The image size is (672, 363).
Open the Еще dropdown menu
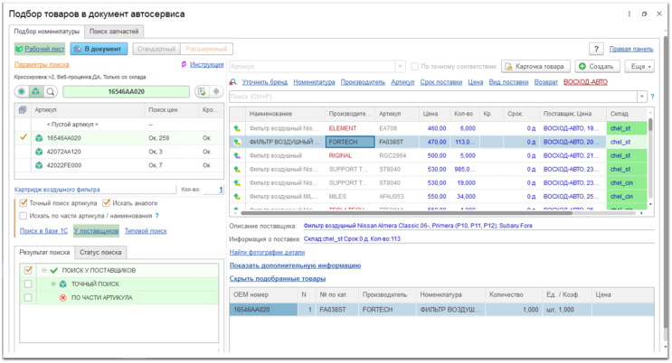(639, 67)
